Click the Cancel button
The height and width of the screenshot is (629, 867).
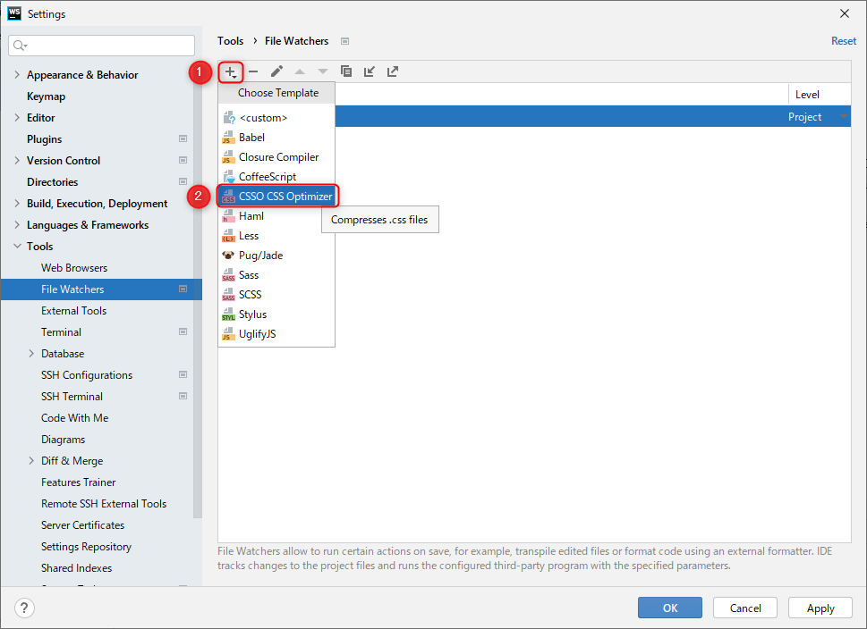pyautogui.click(x=745, y=608)
